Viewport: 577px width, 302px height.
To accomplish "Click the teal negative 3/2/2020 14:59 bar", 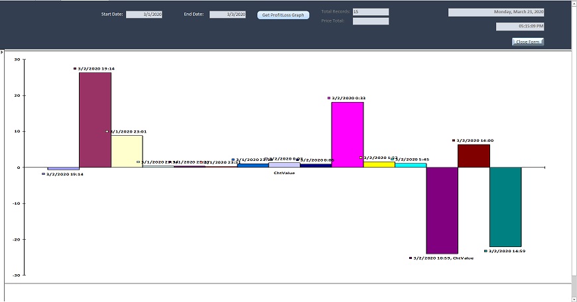I will tap(505, 207).
